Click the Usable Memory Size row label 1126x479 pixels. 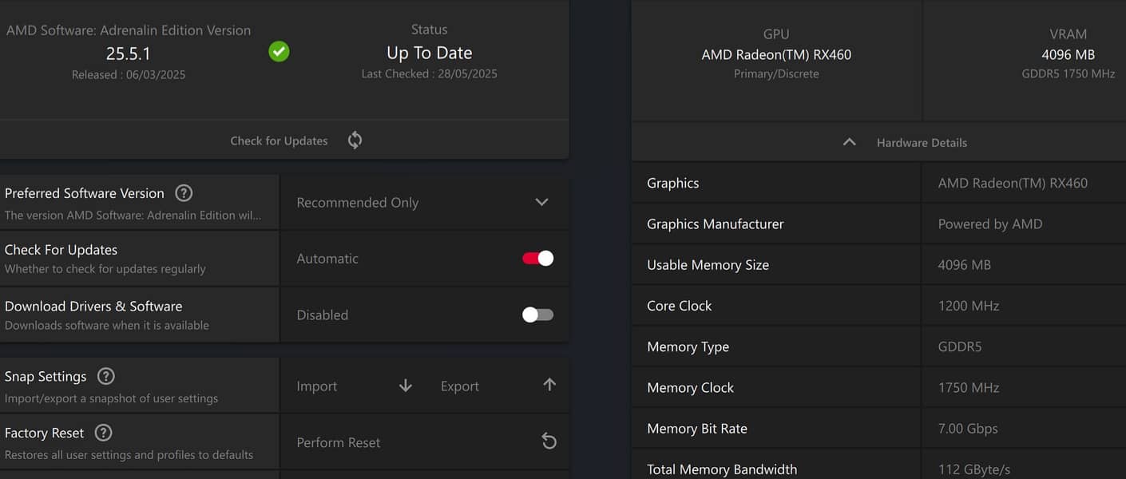tap(708, 265)
